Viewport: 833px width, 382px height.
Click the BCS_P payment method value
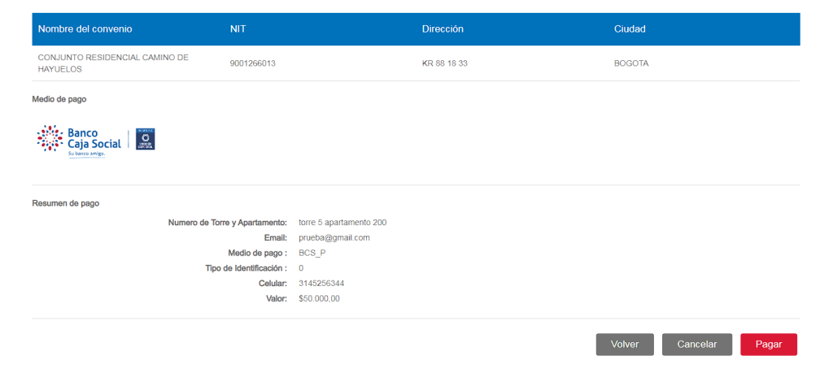click(x=312, y=253)
